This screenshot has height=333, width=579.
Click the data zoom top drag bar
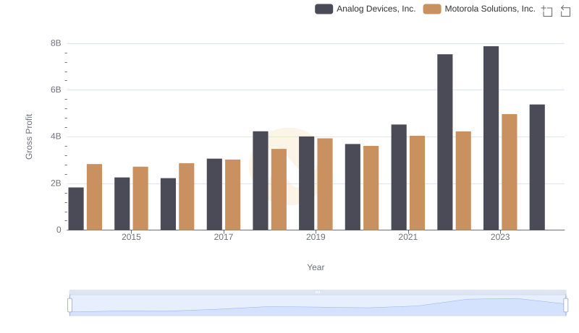(x=318, y=292)
